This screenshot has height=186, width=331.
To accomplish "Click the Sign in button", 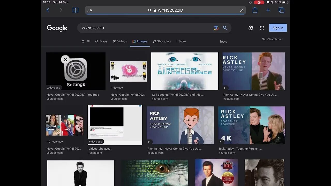I will click(x=278, y=28).
